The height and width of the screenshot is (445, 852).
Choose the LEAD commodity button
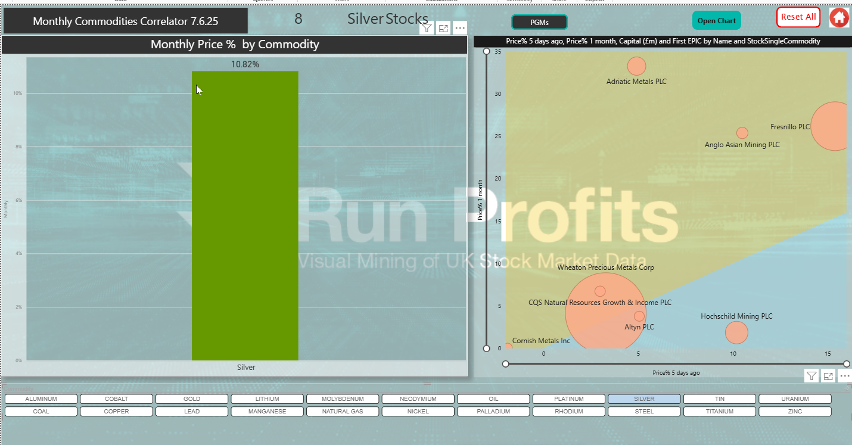[192, 412]
